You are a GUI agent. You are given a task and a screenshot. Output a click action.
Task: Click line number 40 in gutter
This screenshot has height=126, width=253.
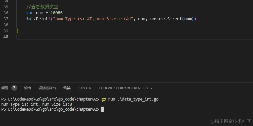coord(6,37)
